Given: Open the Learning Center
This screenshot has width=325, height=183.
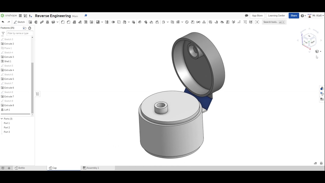Looking at the screenshot, I should point(277,16).
